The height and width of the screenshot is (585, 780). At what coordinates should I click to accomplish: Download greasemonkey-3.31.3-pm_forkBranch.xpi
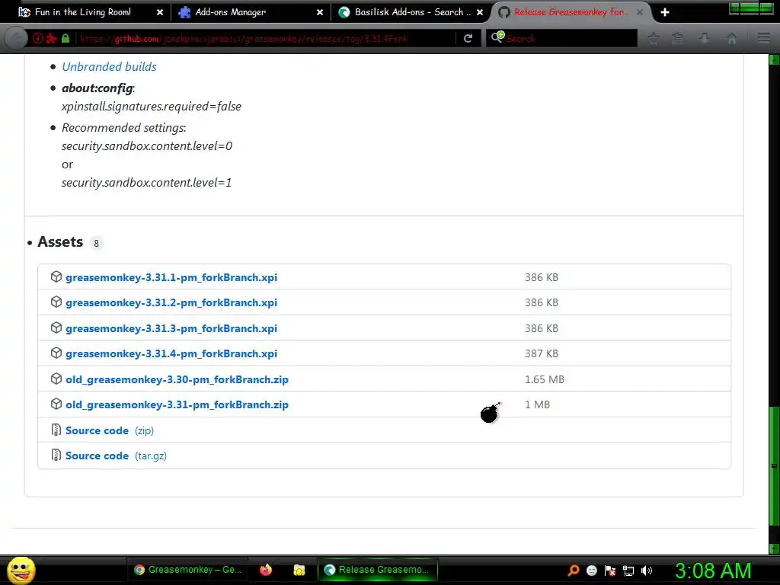point(171,328)
